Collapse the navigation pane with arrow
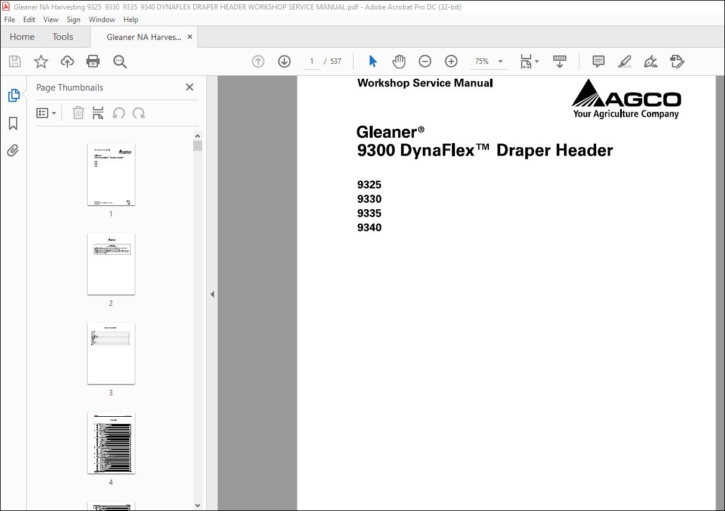Viewport: 725px width, 511px height. (x=212, y=294)
